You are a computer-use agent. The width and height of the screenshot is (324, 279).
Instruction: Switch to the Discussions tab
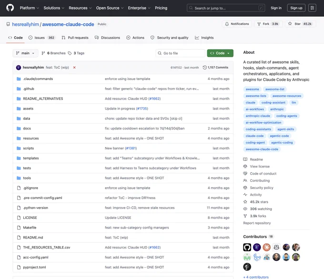click(x=107, y=38)
